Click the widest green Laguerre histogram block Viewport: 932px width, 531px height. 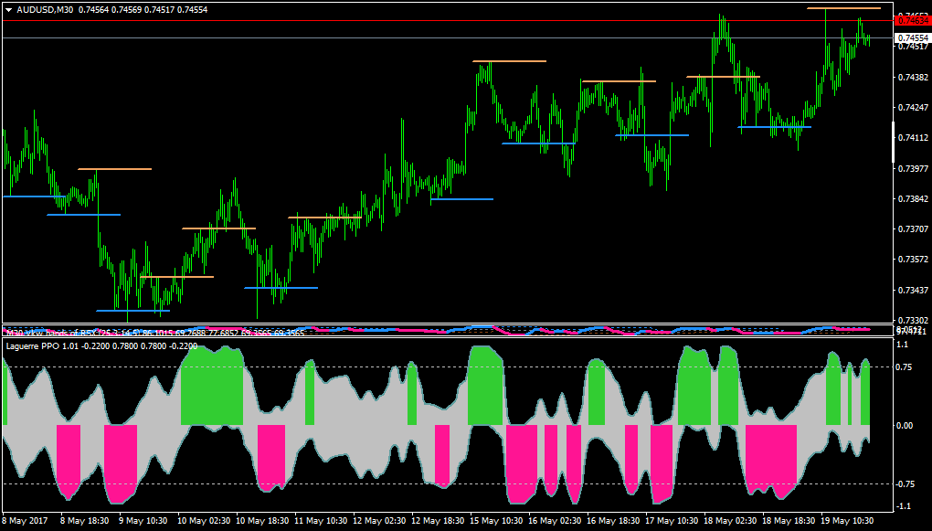(x=212, y=386)
